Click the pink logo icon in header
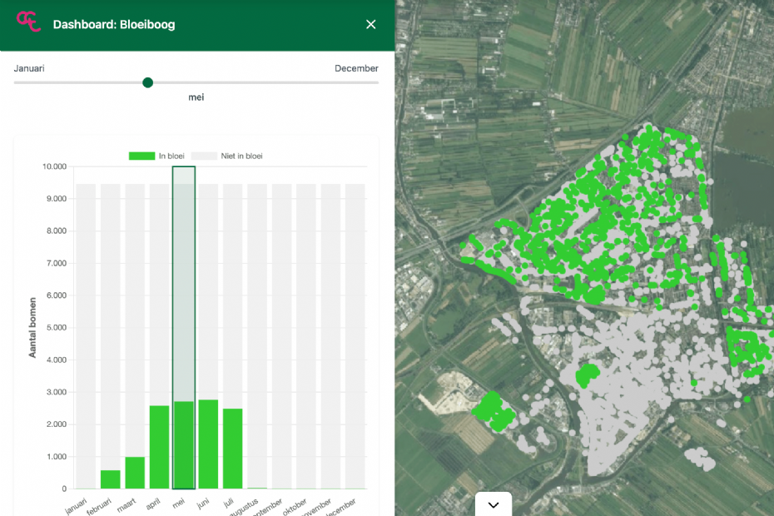The image size is (774, 516). [x=29, y=23]
